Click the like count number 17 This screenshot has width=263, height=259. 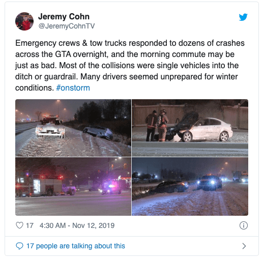tap(30, 225)
